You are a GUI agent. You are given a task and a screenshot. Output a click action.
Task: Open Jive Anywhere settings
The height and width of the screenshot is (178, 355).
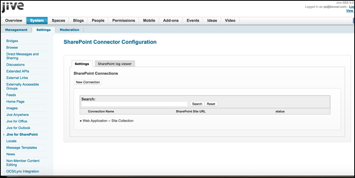tap(18, 115)
